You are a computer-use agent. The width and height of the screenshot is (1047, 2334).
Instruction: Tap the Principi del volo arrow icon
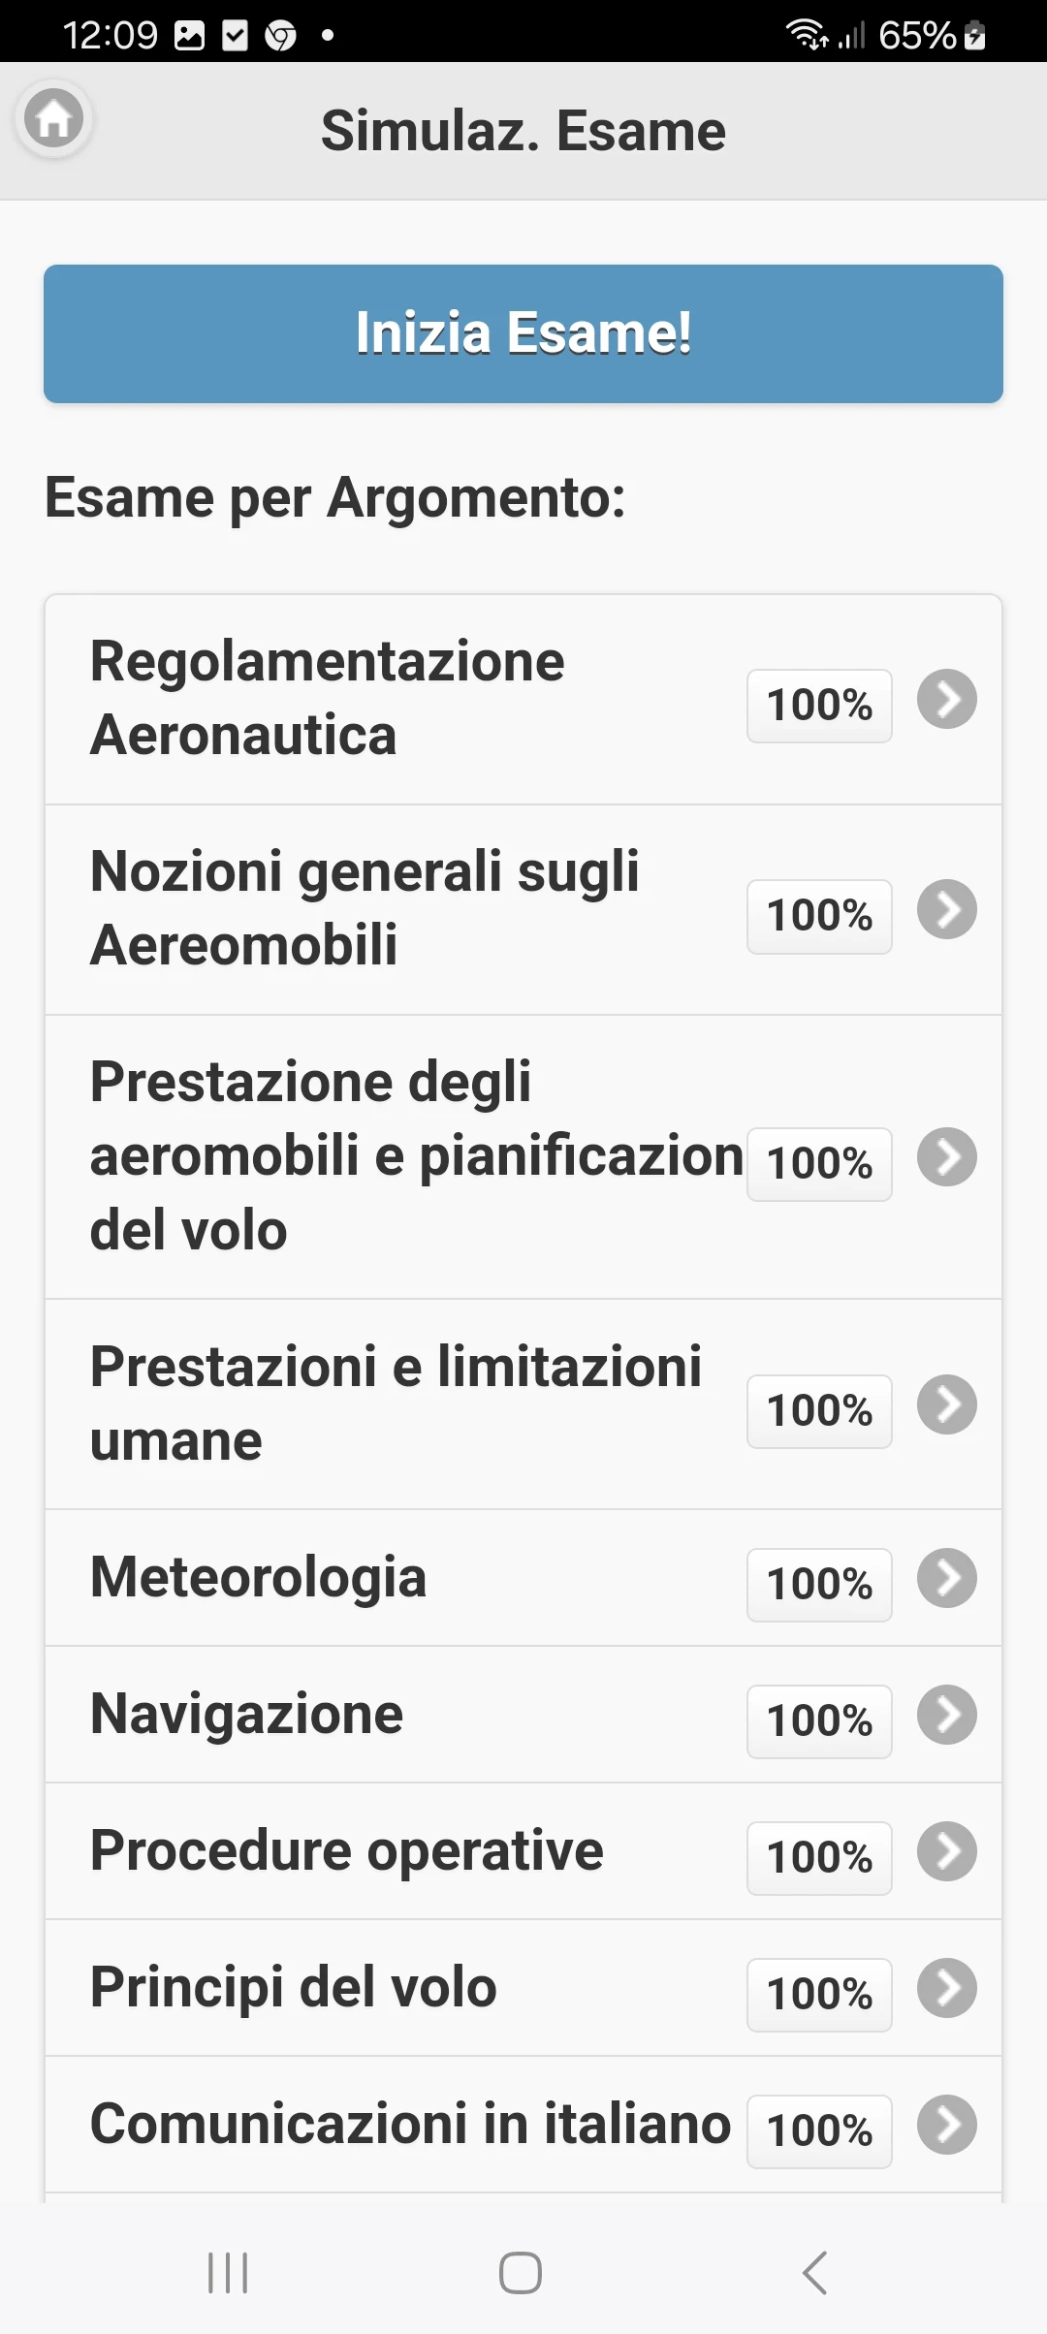tap(946, 1988)
